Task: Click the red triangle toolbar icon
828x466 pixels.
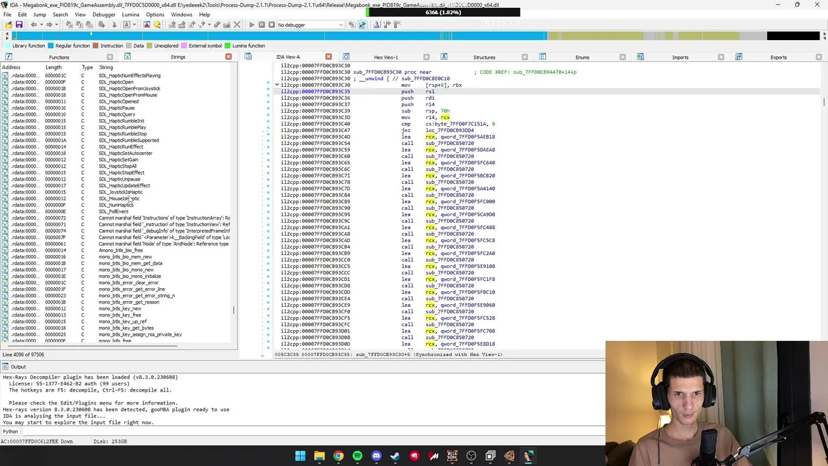Action: pyautogui.click(x=147, y=25)
